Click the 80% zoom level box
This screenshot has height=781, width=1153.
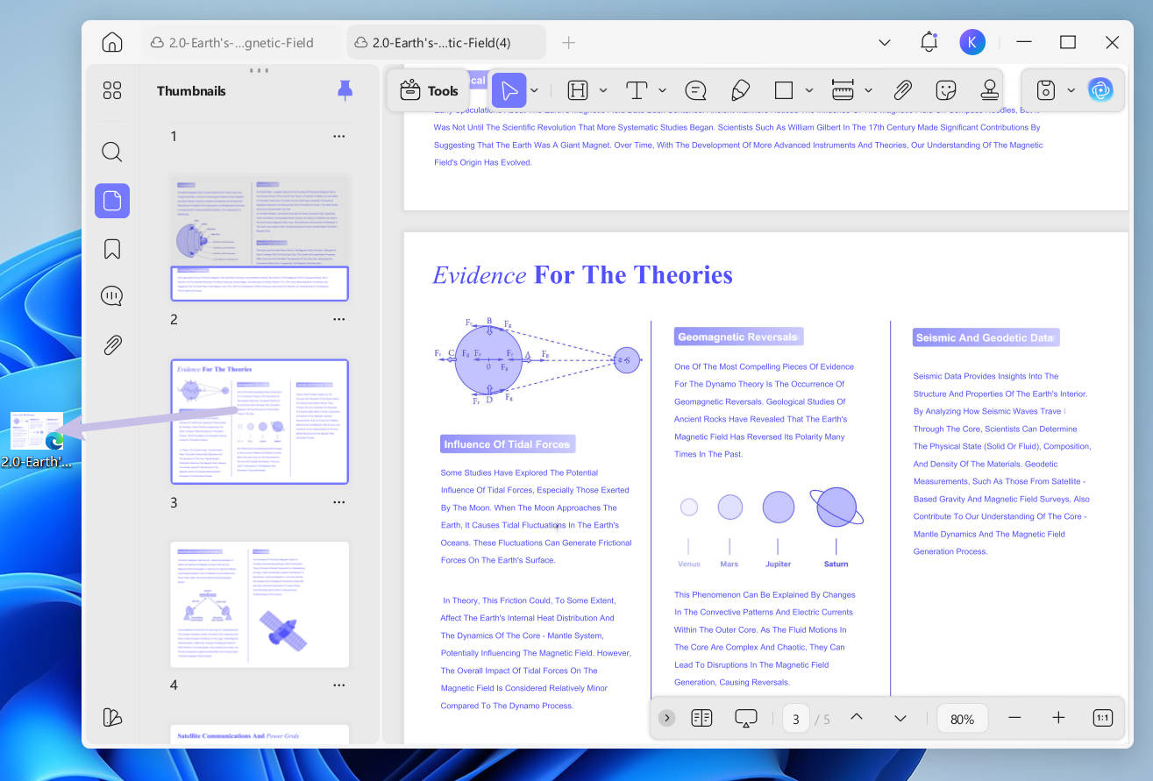tap(962, 719)
